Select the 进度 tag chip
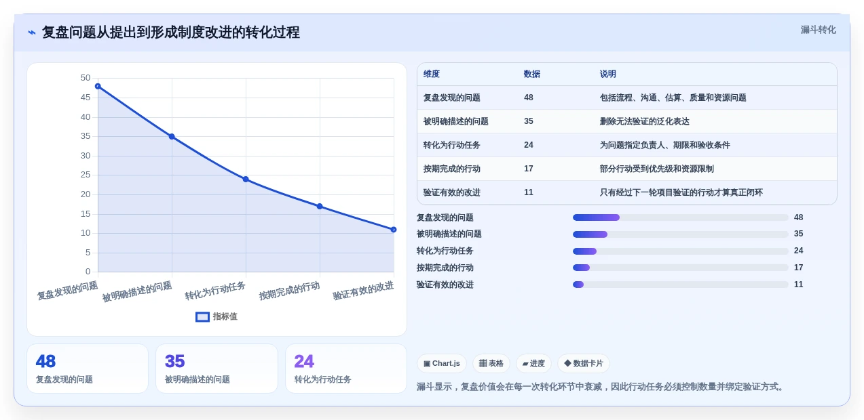Screen dimensions: 864x420 tap(533, 363)
